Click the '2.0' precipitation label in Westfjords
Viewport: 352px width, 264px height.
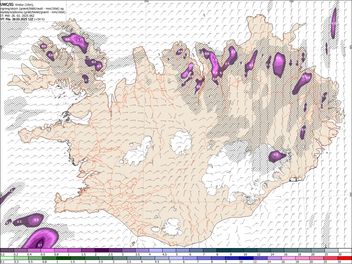click(x=80, y=40)
